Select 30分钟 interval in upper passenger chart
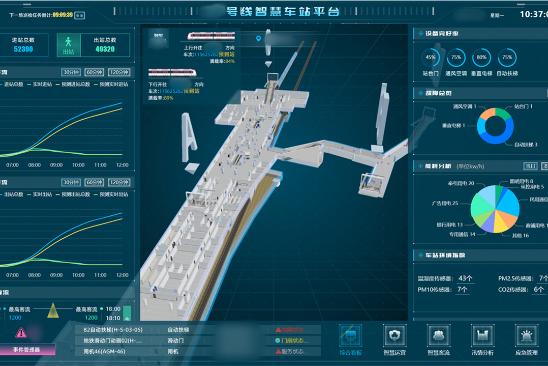The image size is (548, 366). coord(71,72)
